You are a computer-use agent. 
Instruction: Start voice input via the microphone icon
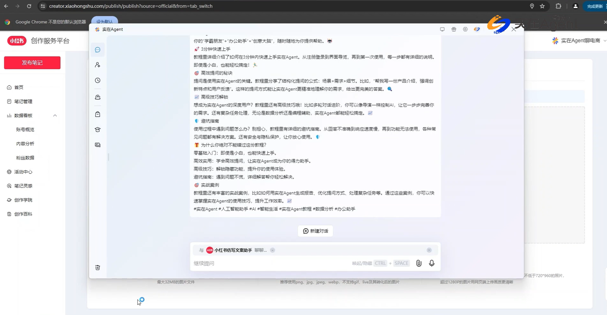431,263
